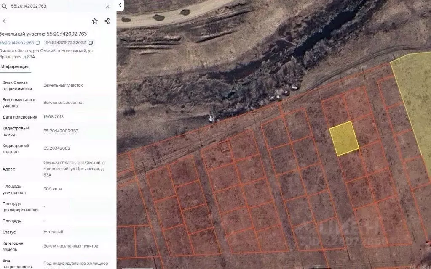
Task: Clear the search field with the X
Action: click(107, 6)
